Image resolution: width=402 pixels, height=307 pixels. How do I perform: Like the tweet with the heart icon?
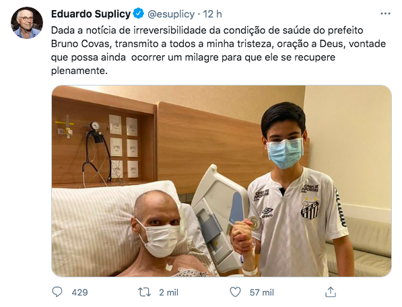tap(235, 292)
